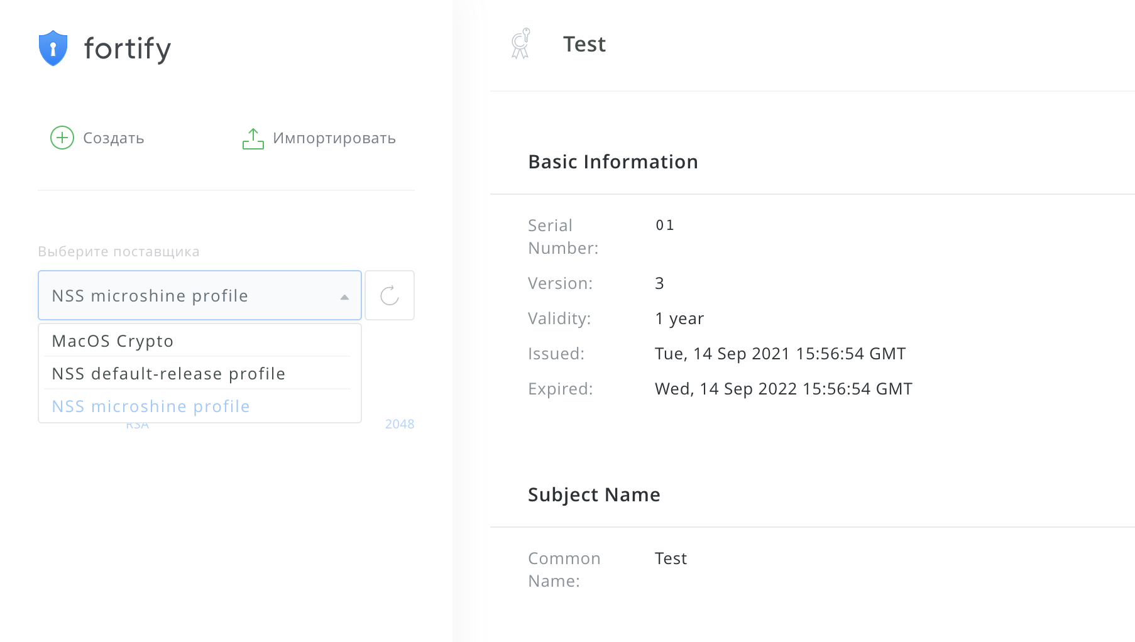Click the certificate ribbon icon beside Test
The height and width of the screenshot is (642, 1135).
520,44
